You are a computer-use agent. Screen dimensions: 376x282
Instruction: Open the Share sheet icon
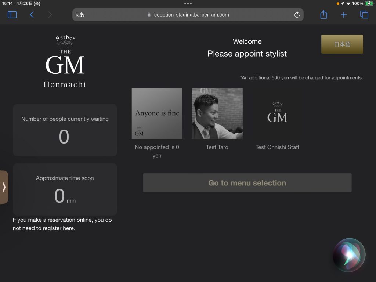(323, 15)
